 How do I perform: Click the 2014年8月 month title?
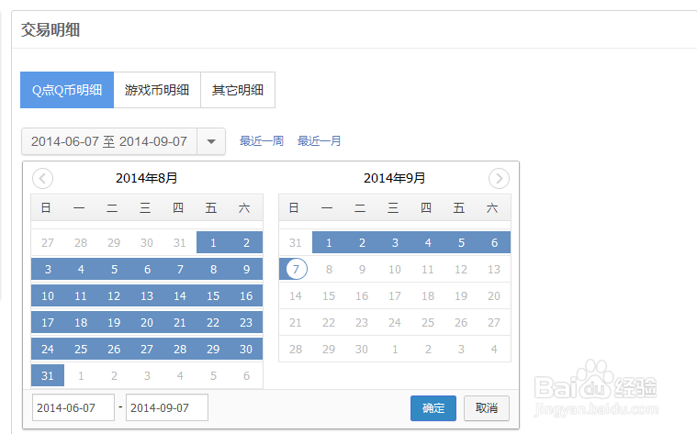tap(147, 178)
